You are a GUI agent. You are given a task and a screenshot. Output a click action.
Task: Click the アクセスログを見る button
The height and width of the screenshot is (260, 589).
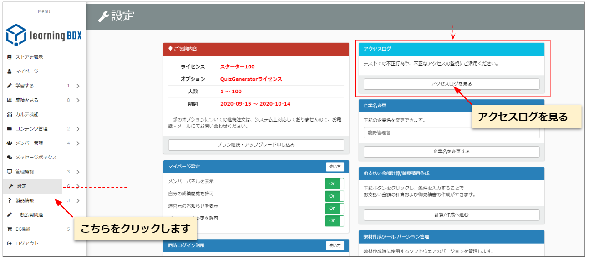pyautogui.click(x=451, y=84)
